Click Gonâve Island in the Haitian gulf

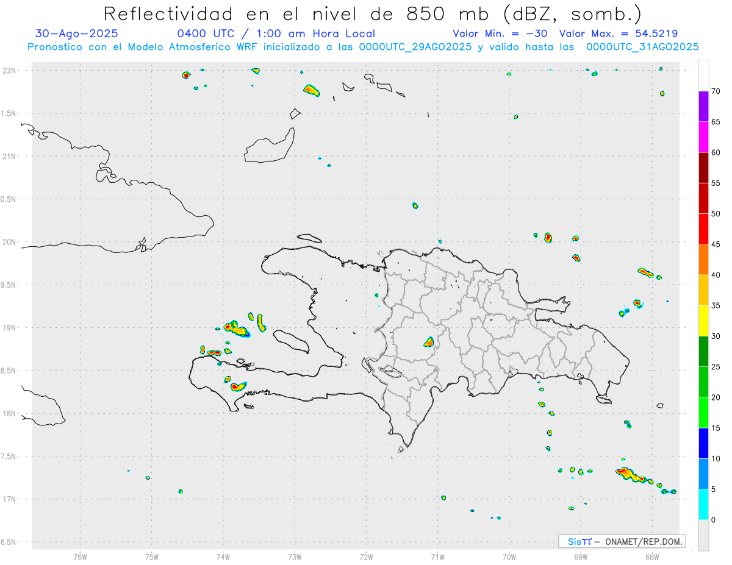pos(291,341)
